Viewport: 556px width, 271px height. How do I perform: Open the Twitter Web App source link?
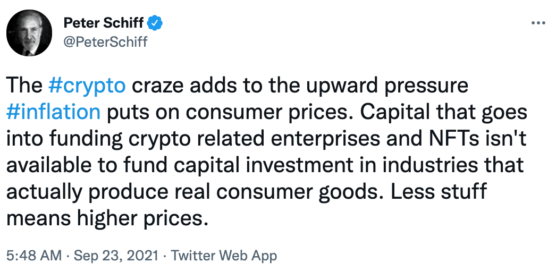point(224,256)
